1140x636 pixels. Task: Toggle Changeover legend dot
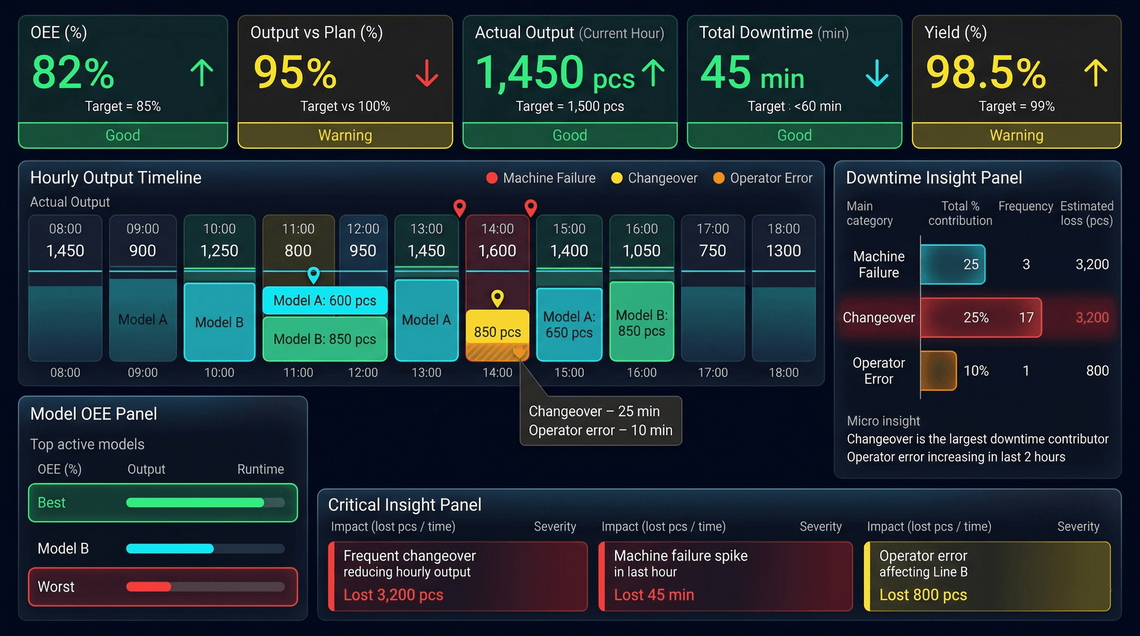[x=616, y=178]
